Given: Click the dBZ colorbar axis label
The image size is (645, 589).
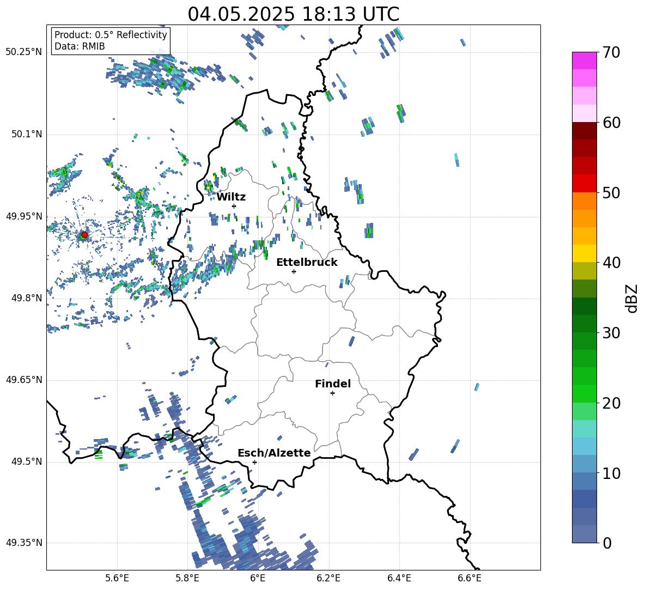Looking at the screenshot, I should point(632,298).
